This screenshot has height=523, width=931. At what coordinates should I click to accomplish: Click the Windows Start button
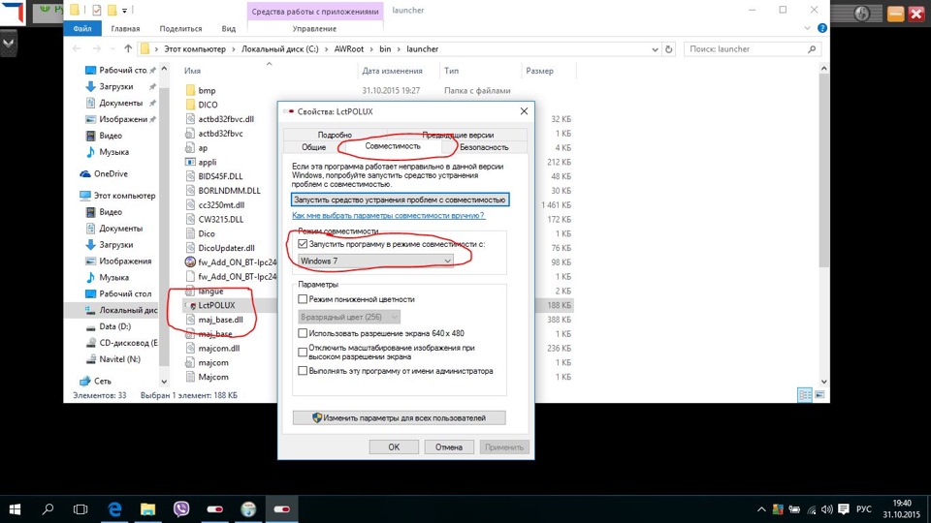point(15,509)
